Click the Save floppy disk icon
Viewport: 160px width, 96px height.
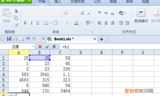(9, 39)
